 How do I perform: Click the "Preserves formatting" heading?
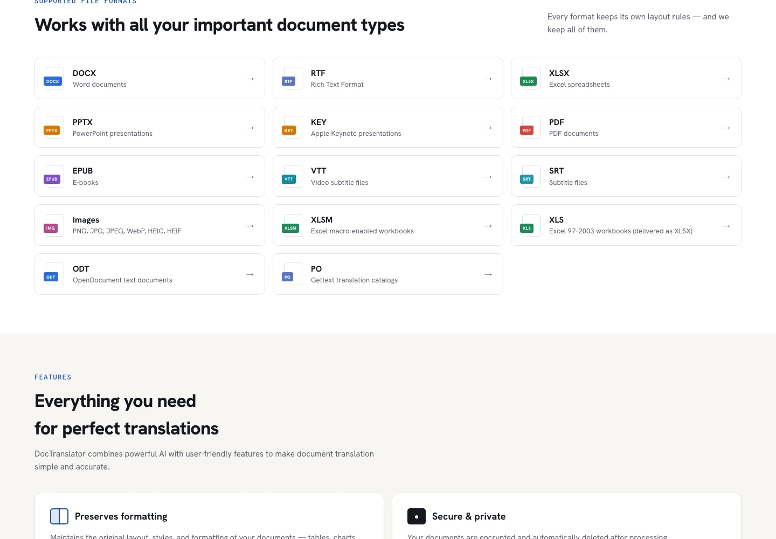[121, 516]
